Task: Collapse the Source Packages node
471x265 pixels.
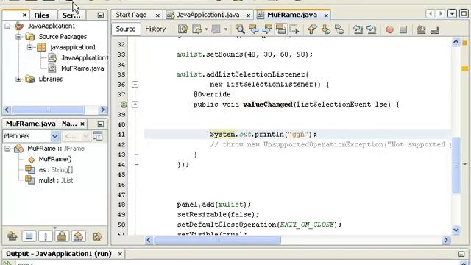Action: tap(18, 37)
